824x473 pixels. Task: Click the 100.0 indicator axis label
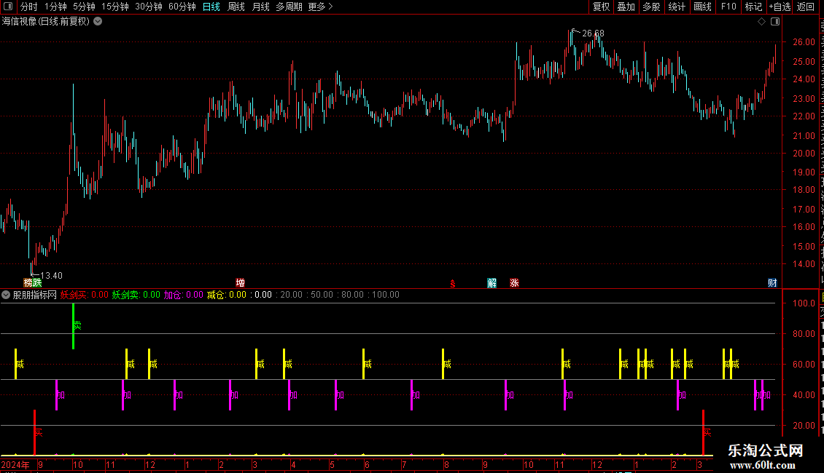click(x=804, y=303)
